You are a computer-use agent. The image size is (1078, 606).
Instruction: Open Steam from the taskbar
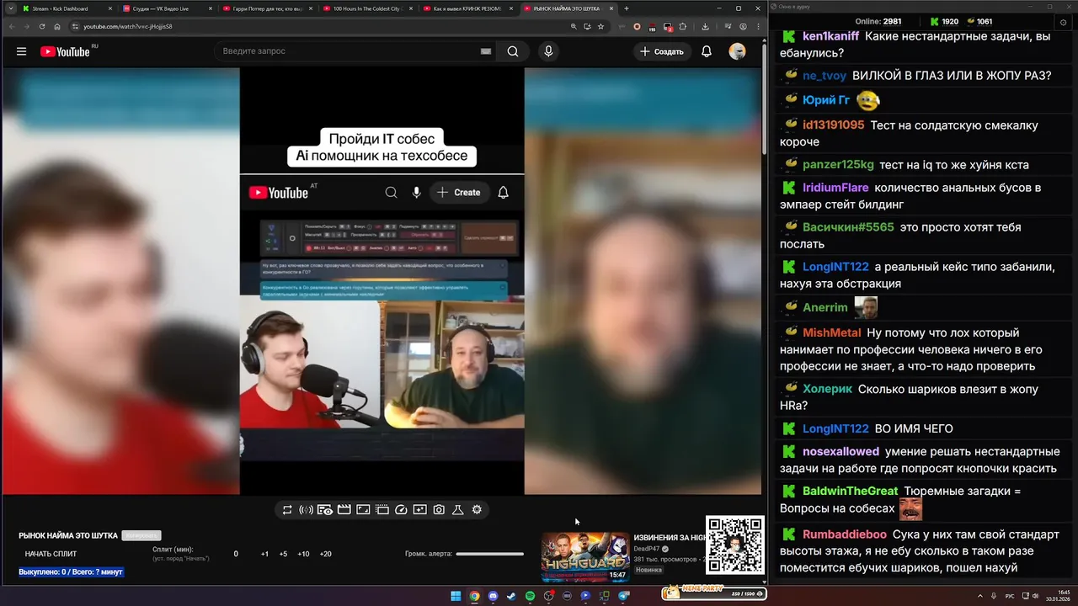[x=511, y=597]
